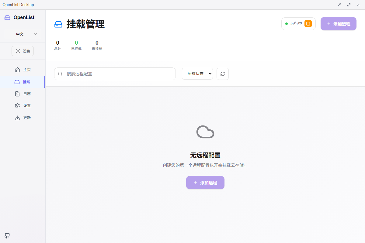Click the 添加远程 button at top right
The width and height of the screenshot is (365, 243).
pyautogui.click(x=338, y=23)
